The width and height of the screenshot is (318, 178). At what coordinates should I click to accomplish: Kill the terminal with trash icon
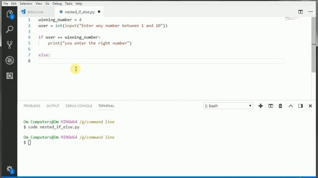tap(280, 106)
